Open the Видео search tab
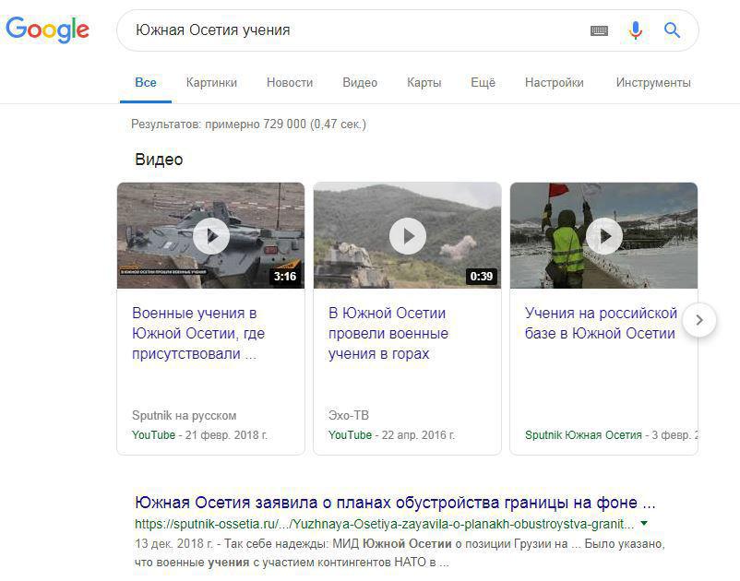The image size is (740, 581). (x=360, y=82)
